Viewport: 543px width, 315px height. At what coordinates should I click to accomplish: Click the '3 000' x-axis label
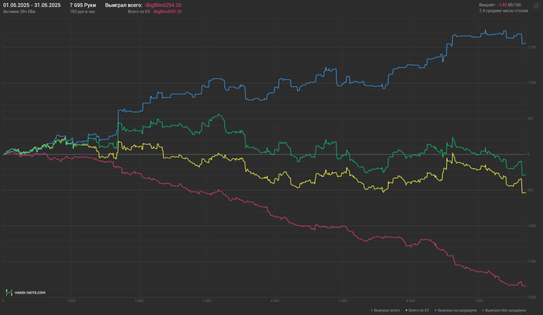[x=207, y=301]
